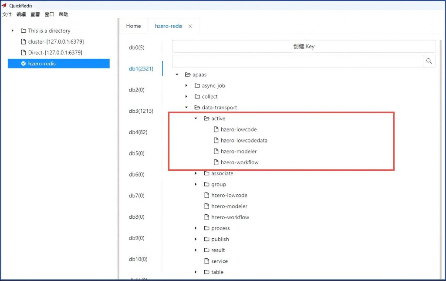Collapse the active folder arrow
Image resolution: width=446 pixels, height=281 pixels.
(x=196, y=118)
